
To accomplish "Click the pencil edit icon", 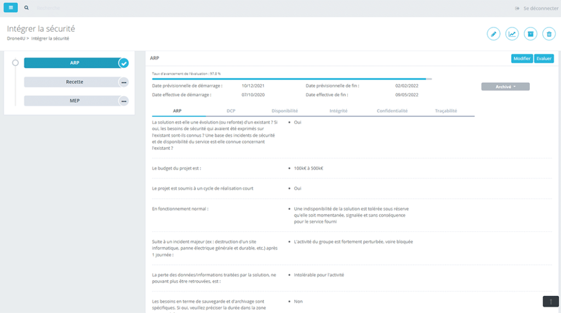I will tap(494, 34).
